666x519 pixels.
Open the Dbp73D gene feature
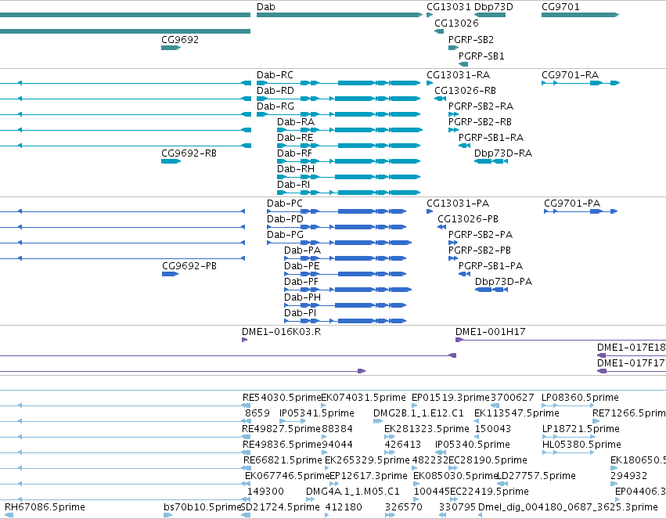pos(490,15)
